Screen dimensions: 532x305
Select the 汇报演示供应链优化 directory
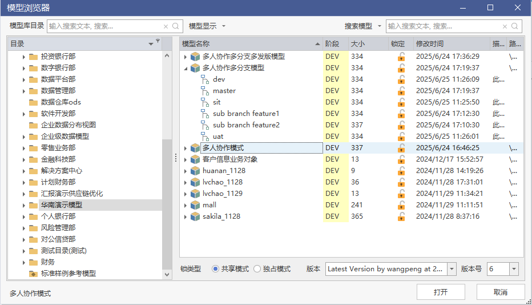[72, 194]
